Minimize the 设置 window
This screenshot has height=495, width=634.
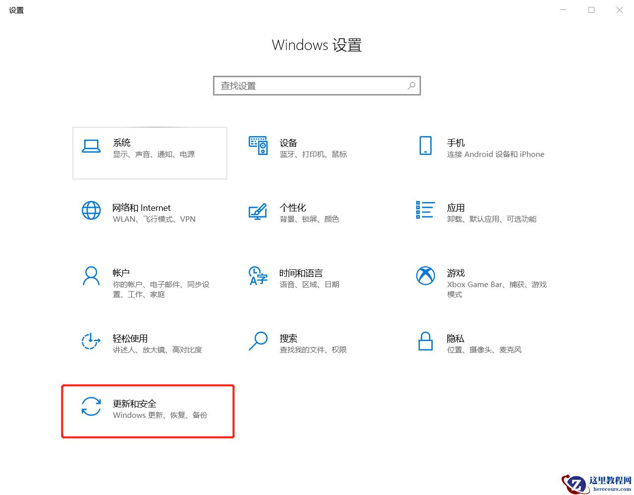click(563, 10)
